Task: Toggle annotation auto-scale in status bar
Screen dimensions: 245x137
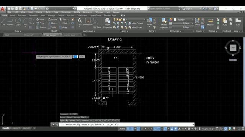Action: pyautogui.click(x=175, y=129)
